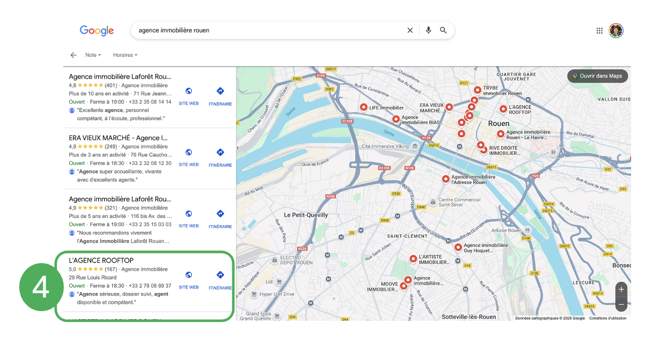Open the Google apps grid

[x=599, y=31]
